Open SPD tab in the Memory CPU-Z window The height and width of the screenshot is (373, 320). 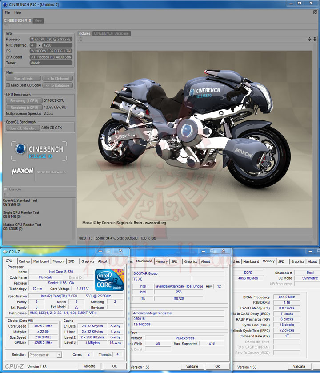281,261
